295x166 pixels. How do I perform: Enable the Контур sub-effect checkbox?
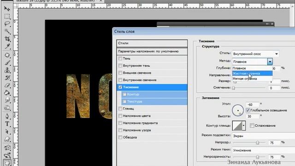tap(124, 94)
